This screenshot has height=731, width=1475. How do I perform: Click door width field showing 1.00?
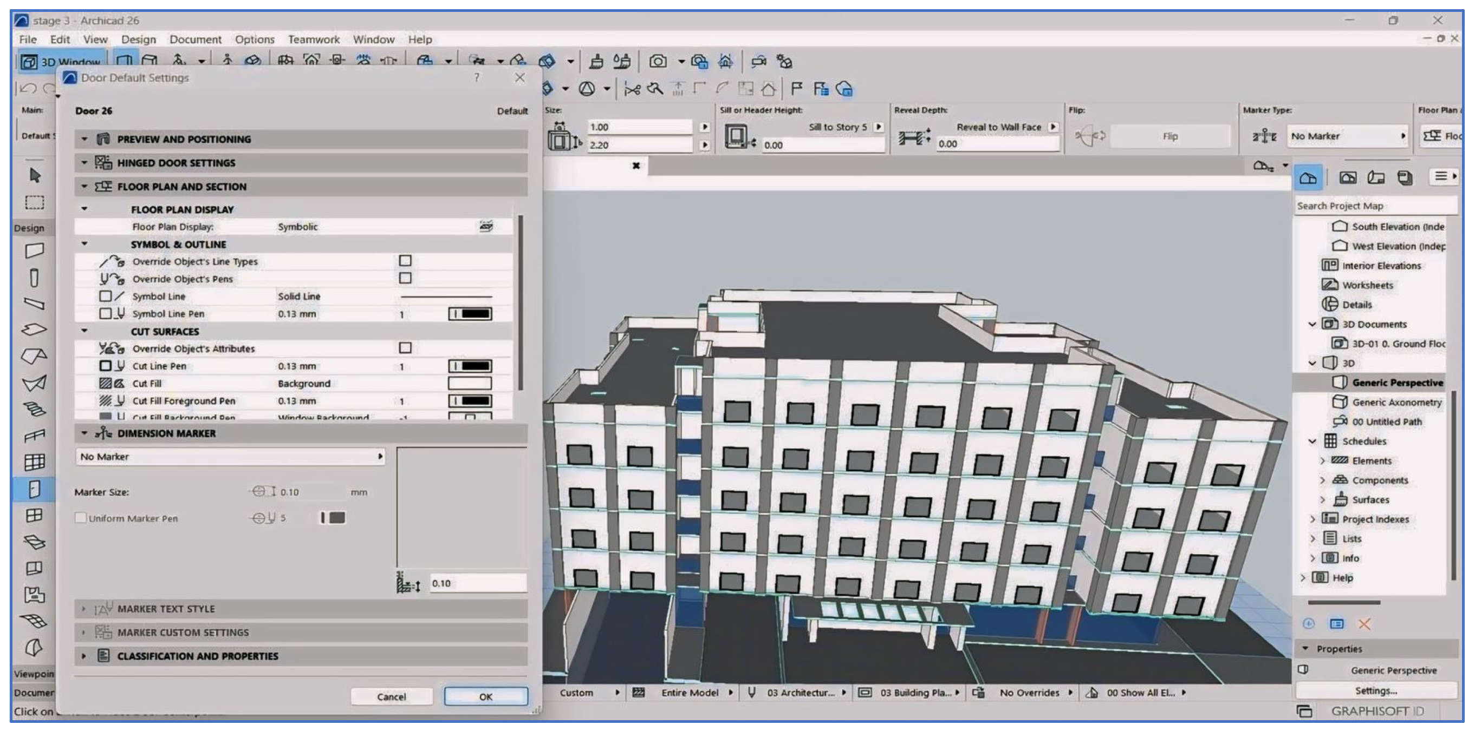tap(640, 127)
